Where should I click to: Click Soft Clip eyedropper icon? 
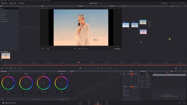pyautogui.click(x=130, y=87)
